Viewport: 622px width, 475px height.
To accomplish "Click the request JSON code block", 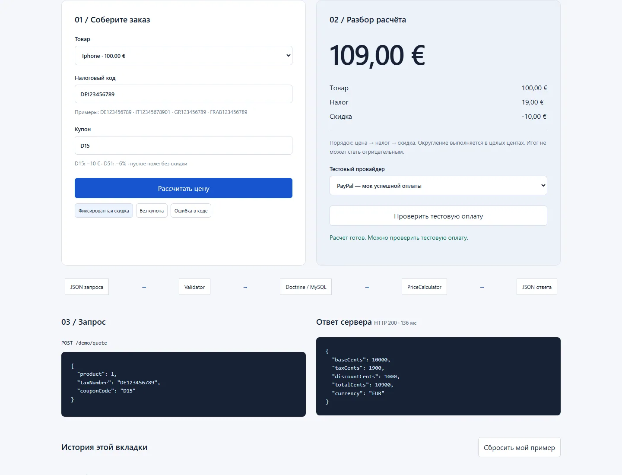I will 184,384.
